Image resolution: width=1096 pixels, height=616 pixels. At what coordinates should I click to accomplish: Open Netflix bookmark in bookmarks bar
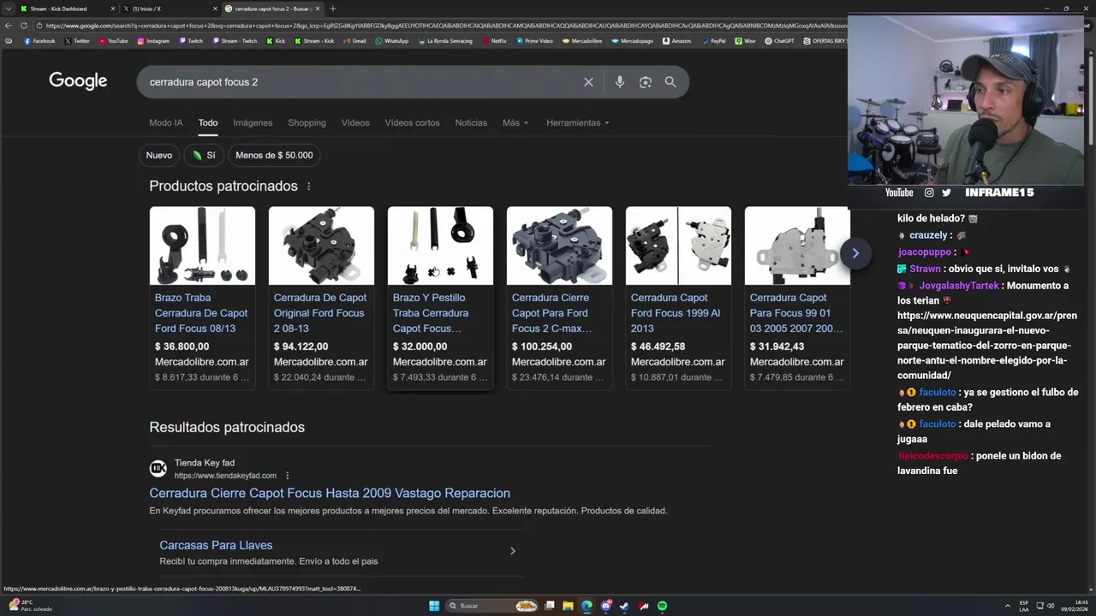tap(494, 41)
